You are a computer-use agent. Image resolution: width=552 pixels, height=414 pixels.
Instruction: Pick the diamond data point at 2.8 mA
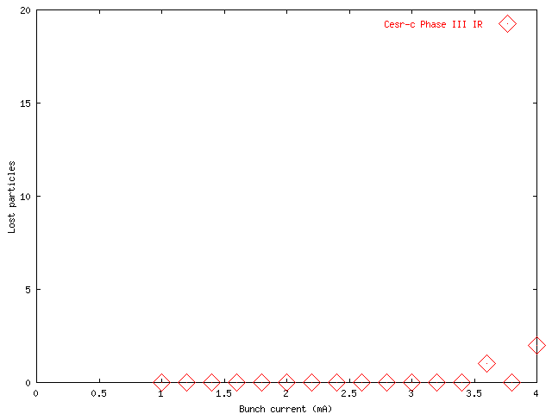387,382
